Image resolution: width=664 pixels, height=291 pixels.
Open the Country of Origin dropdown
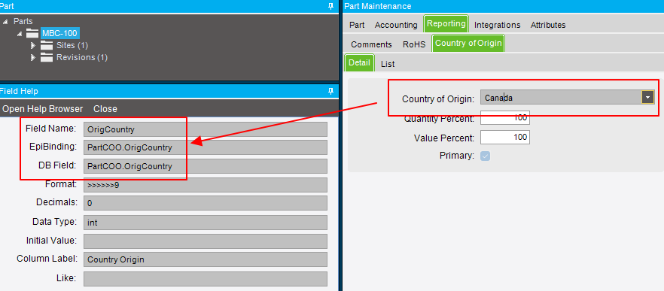(647, 98)
